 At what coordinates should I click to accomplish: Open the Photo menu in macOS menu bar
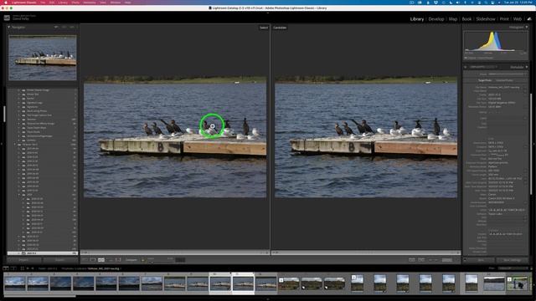[x=75, y=3]
